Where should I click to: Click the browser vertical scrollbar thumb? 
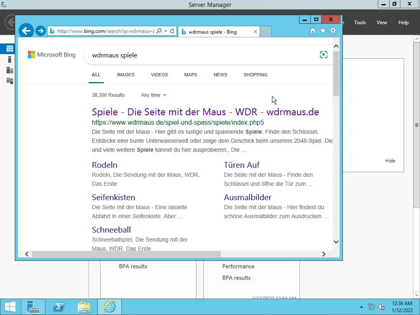coord(336,73)
